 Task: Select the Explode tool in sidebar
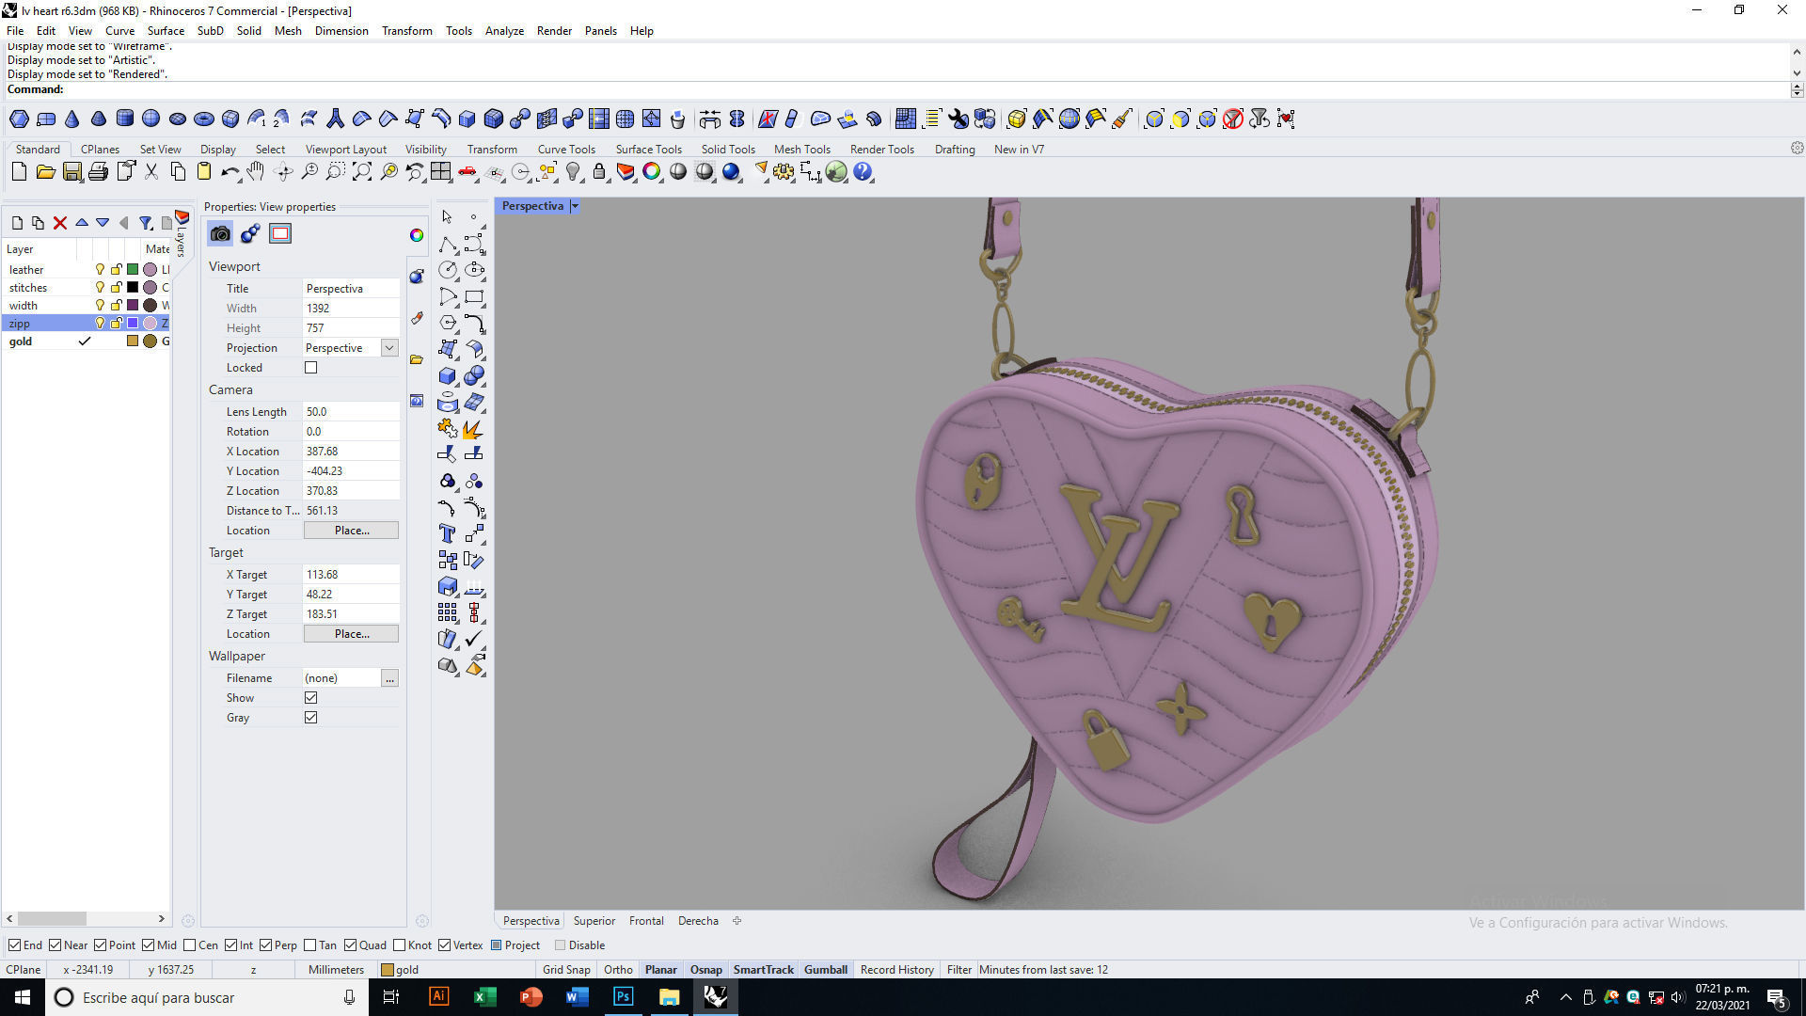(473, 429)
